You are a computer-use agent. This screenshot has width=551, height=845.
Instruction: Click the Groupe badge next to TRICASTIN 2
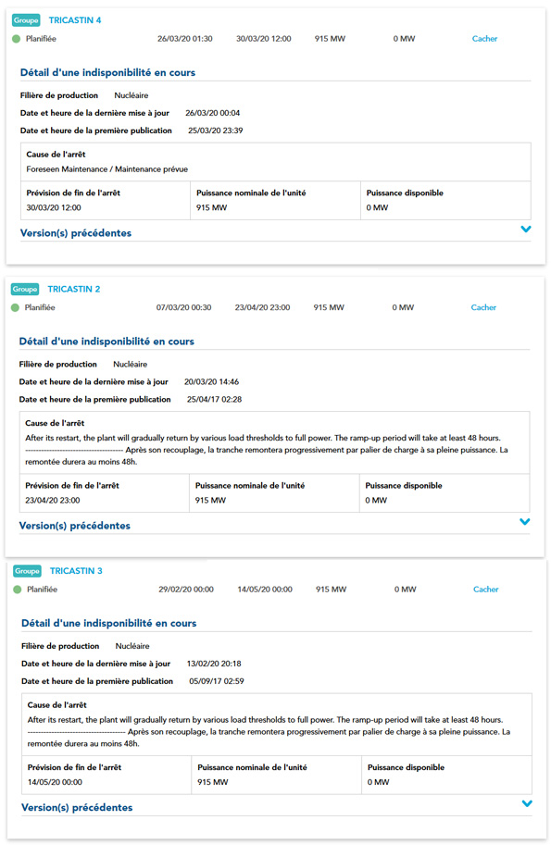click(x=25, y=290)
